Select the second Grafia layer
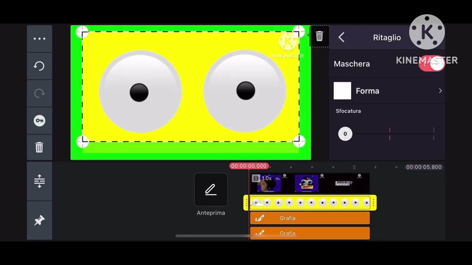This screenshot has width=472, height=265. pyautogui.click(x=310, y=233)
